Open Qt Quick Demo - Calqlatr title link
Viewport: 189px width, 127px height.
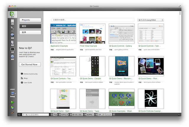(90, 78)
